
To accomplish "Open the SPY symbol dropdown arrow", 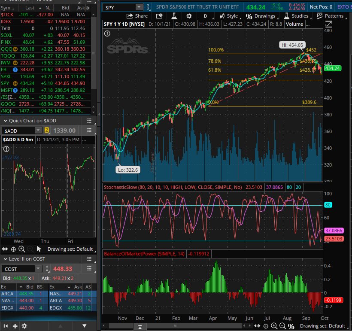I will pos(139,7).
